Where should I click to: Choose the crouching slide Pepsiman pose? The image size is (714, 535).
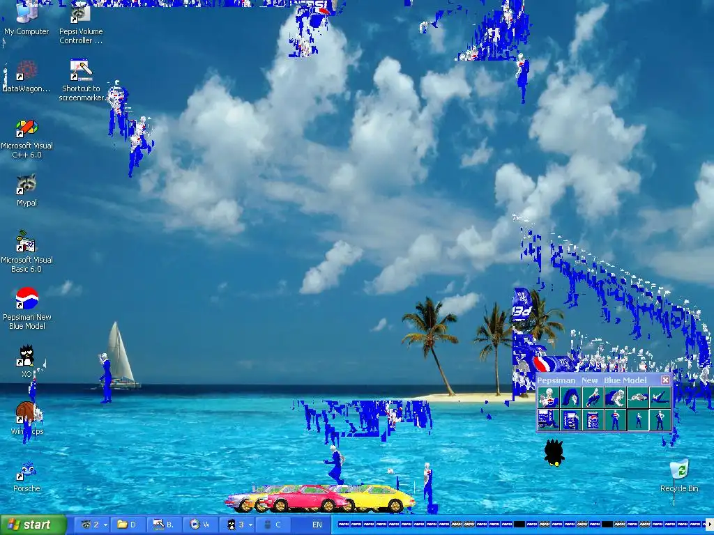coord(593,397)
